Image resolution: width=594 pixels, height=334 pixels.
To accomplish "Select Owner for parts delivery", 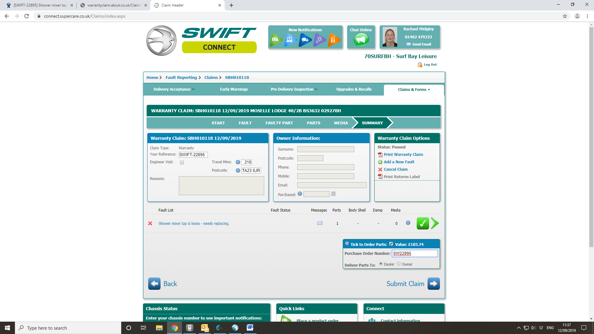I will [x=399, y=264].
